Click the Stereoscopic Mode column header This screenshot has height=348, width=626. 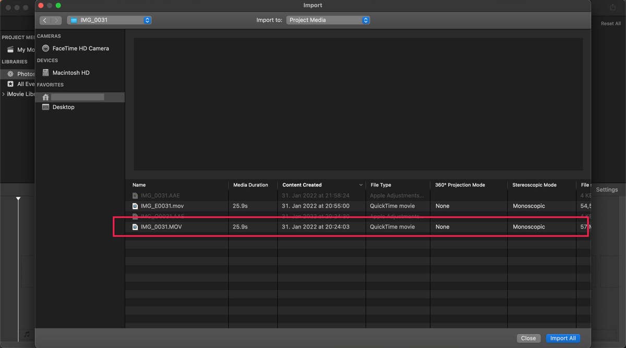tap(534, 185)
